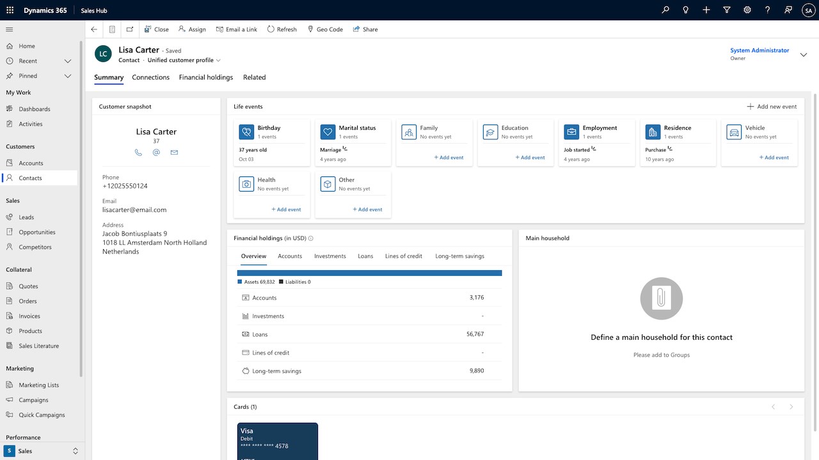This screenshot has height=460, width=819.
Task: Click the back arrow in command bar
Action: pos(95,29)
